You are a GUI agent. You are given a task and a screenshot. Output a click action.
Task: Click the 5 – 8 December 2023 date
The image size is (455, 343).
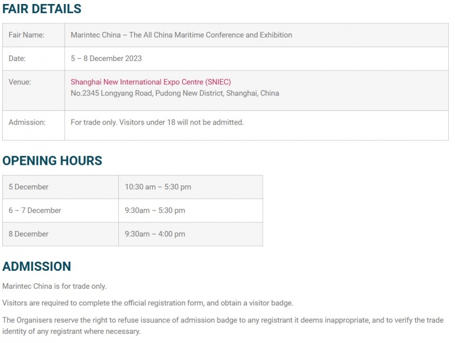(106, 59)
